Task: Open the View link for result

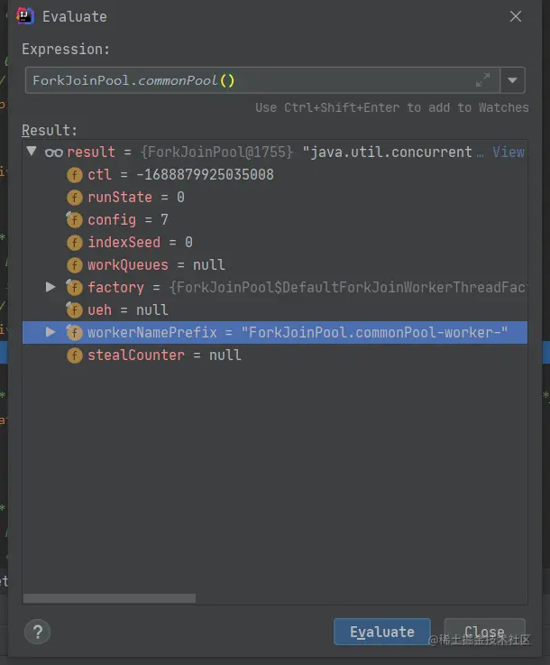Action: pyautogui.click(x=508, y=152)
